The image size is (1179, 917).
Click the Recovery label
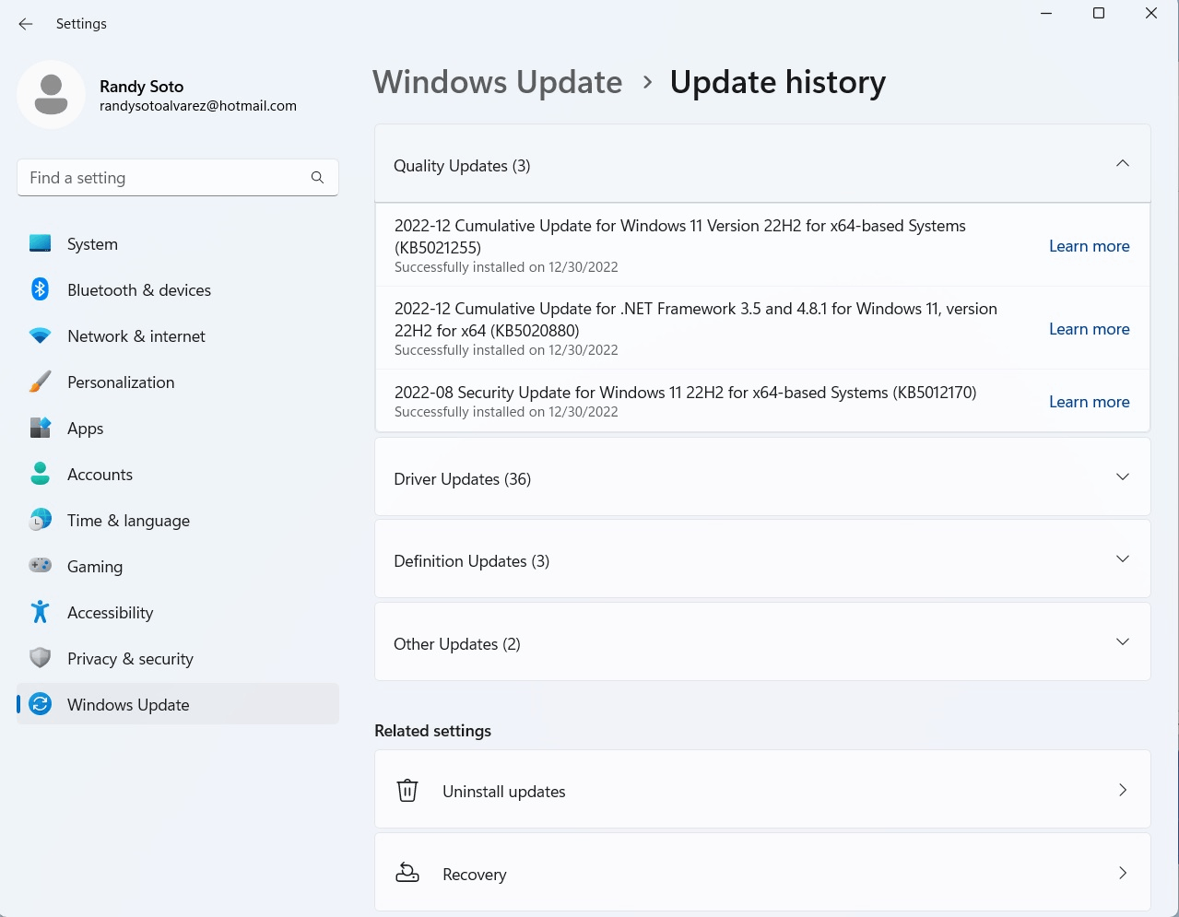point(475,875)
